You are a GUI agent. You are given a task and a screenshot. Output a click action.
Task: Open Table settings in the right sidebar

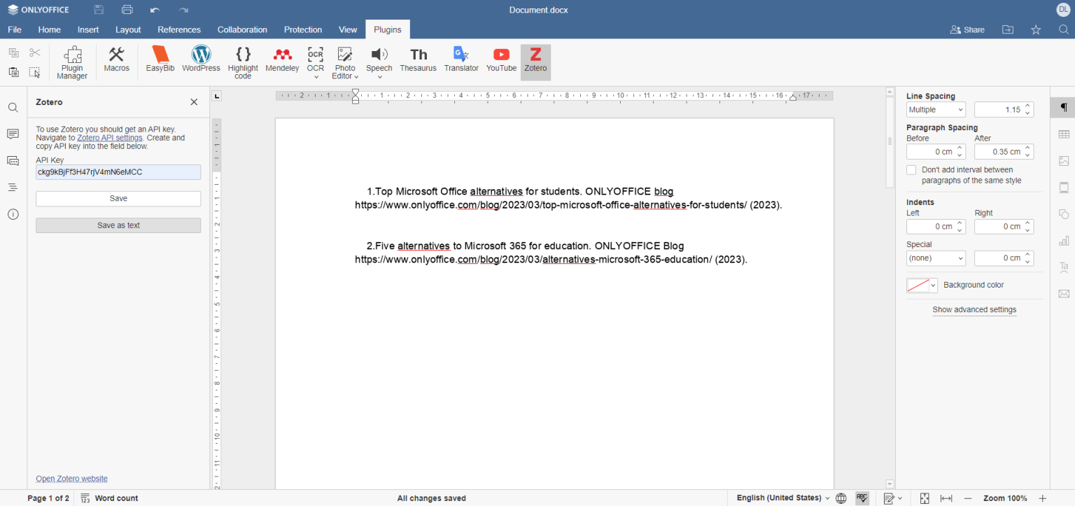click(x=1064, y=134)
